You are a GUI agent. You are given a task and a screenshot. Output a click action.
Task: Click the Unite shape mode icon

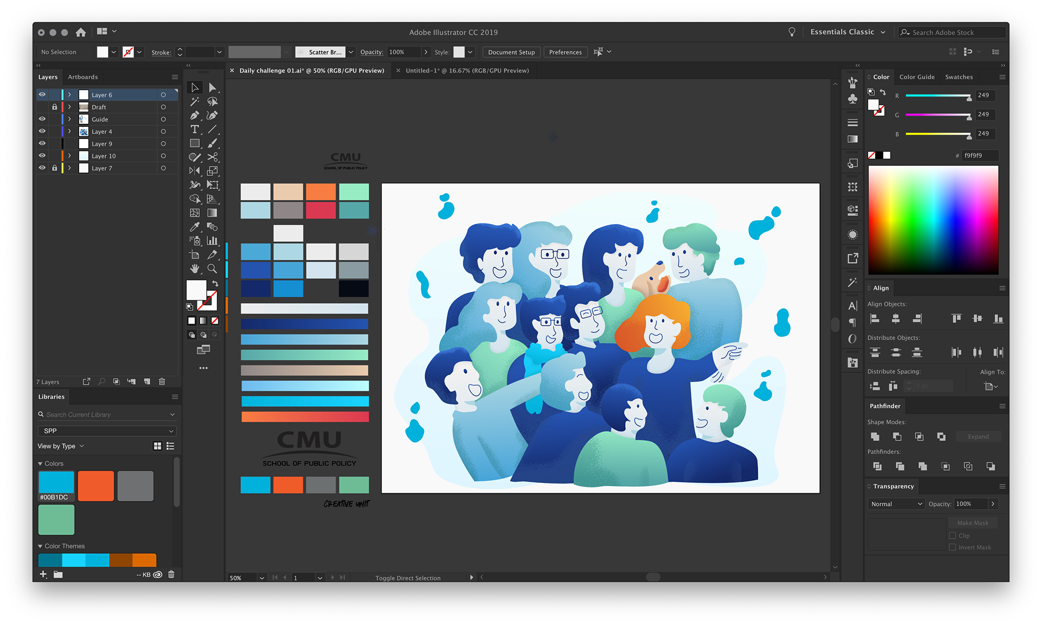[x=875, y=437]
